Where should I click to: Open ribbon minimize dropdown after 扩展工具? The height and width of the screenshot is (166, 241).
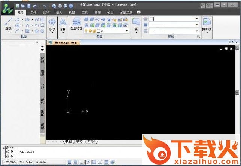coord(139,12)
